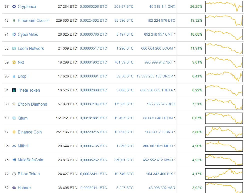This screenshot has height=193, width=244.
Task: Click Nxt supply 998 999 942 NXT
Action: point(159,62)
